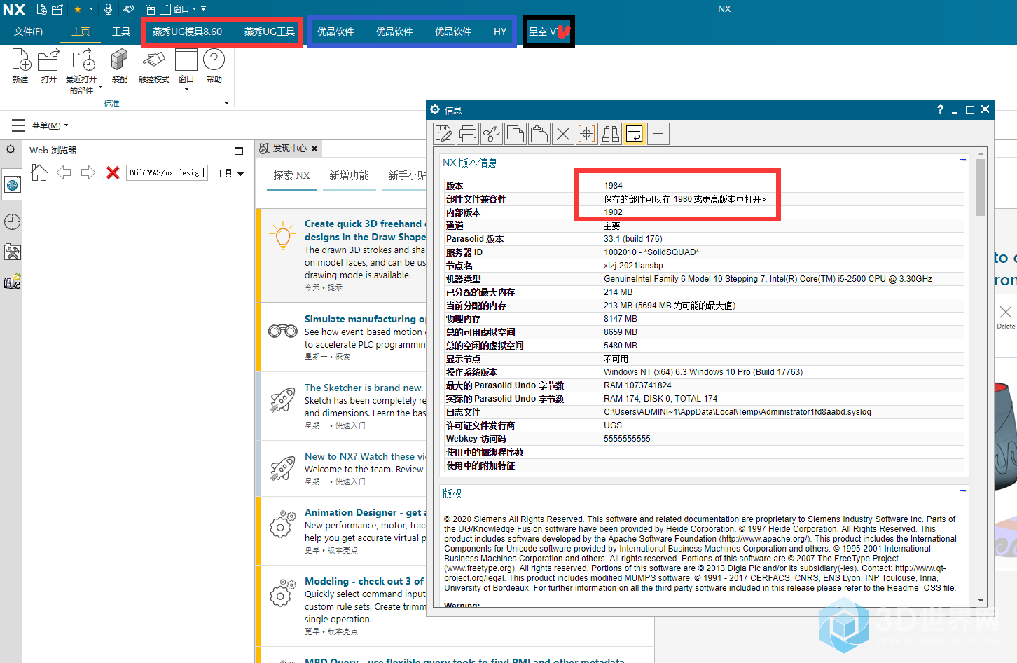Open resource bar settings gear icon
This screenshot has width=1017, height=663.
point(11,149)
